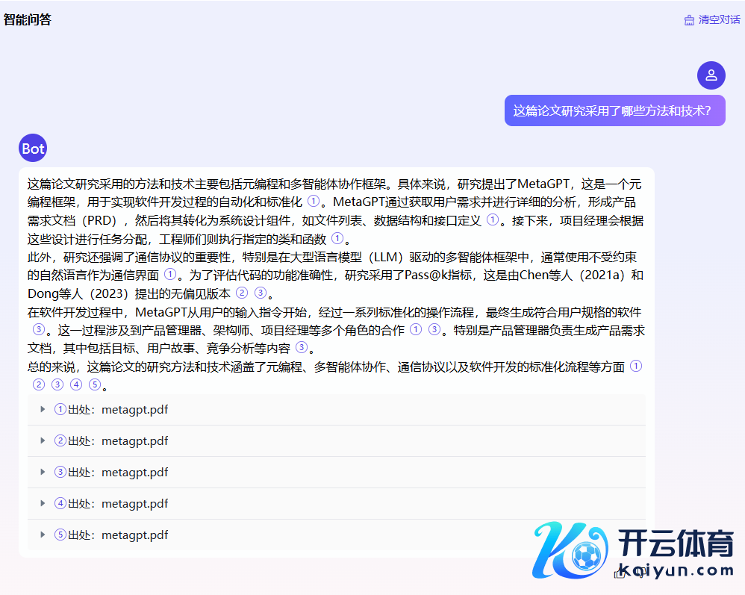Open inline citation ⑤ ending the summary paragraph
Screen dimensions: 745x595
pyautogui.click(x=95, y=385)
